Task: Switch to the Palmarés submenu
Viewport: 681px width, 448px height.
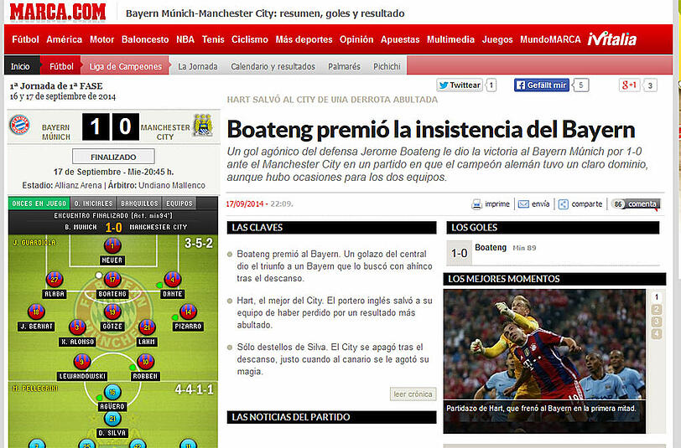Action: tap(344, 66)
